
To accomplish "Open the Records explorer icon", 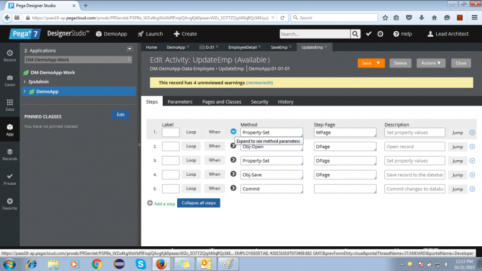I will pos(10,155).
